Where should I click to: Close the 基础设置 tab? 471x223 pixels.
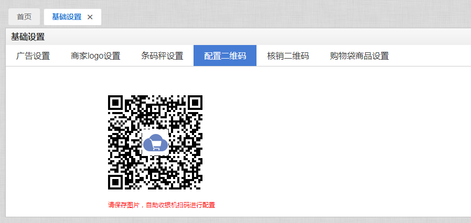(90, 17)
